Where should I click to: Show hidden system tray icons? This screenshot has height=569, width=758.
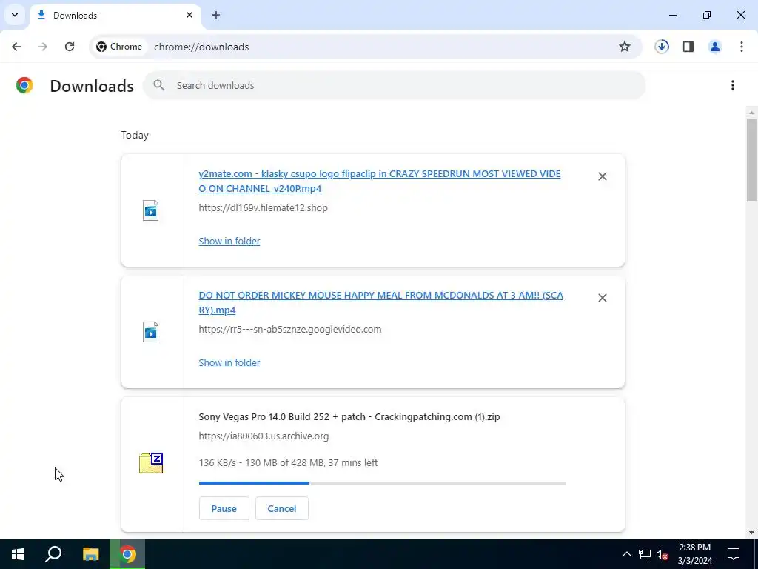tap(626, 554)
